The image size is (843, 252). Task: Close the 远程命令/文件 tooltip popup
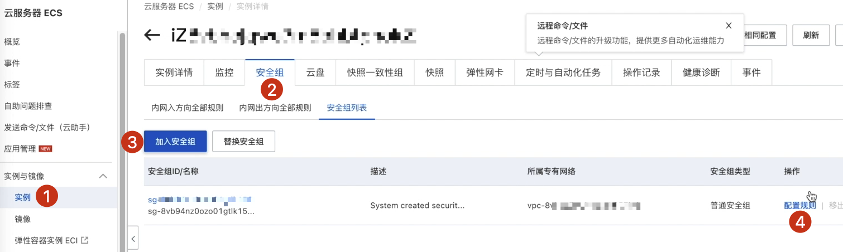729,26
